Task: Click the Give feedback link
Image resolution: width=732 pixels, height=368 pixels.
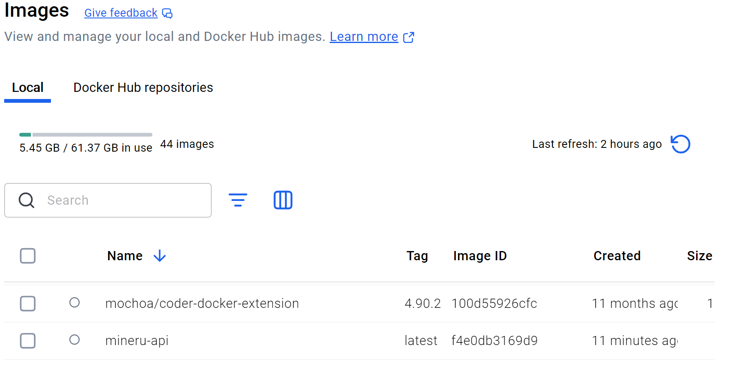Action: coord(121,13)
